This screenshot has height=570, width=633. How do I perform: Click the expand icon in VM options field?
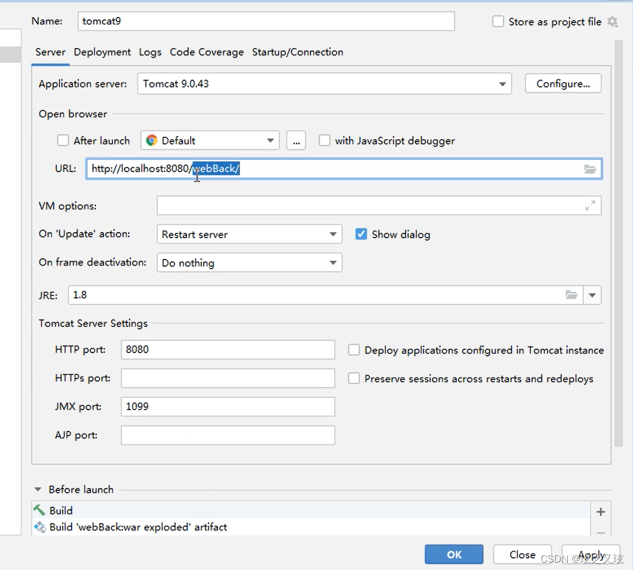coord(590,206)
